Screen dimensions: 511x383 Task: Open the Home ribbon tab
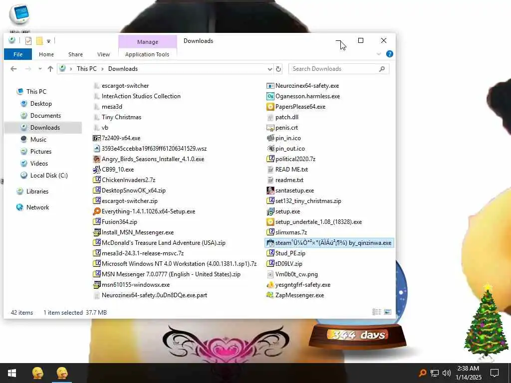click(46, 54)
